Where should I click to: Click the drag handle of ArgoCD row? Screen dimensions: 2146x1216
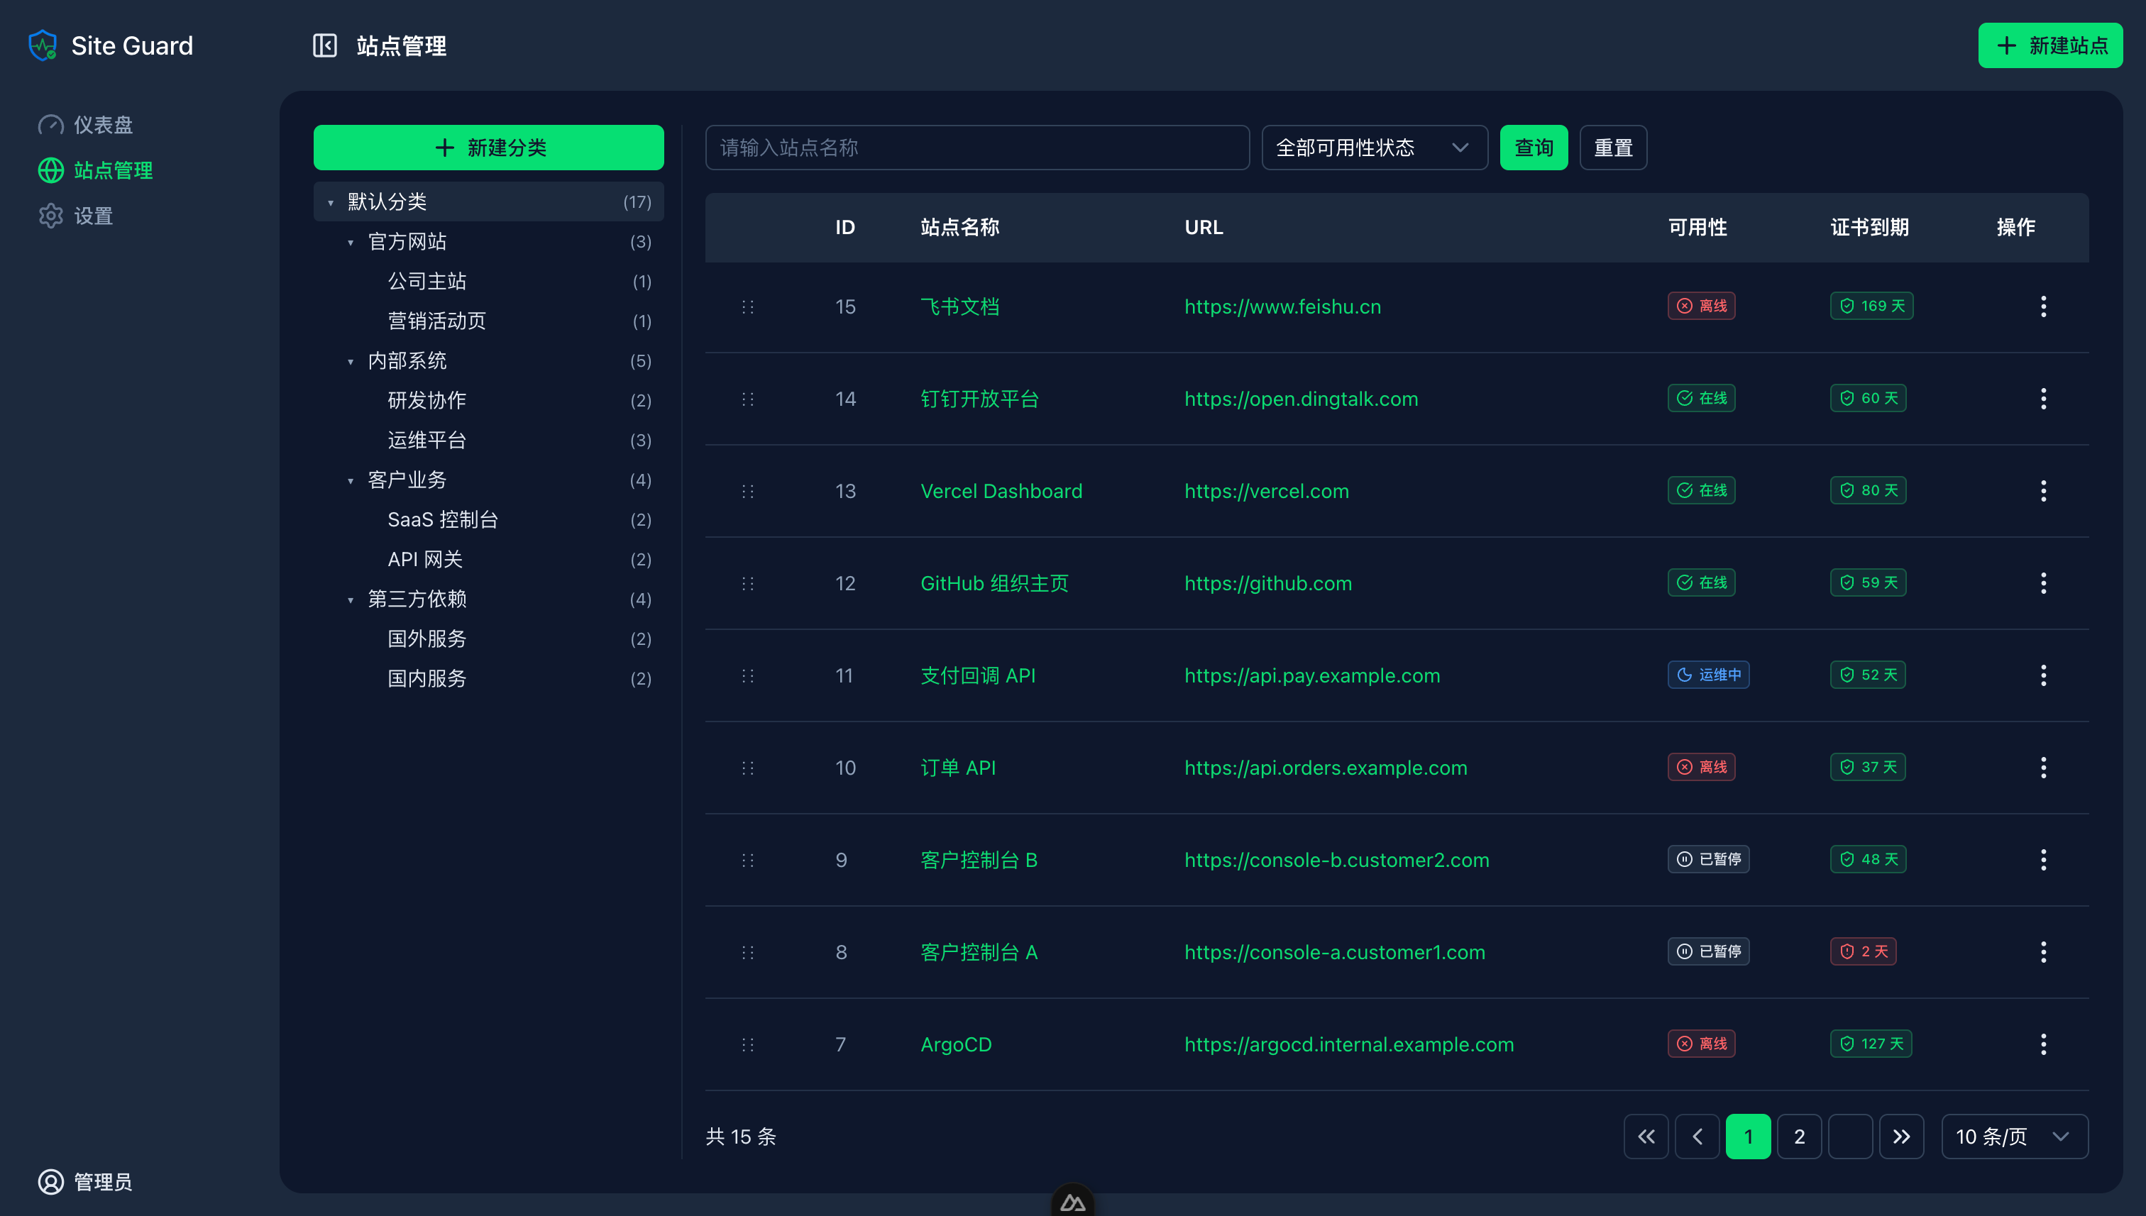(748, 1044)
